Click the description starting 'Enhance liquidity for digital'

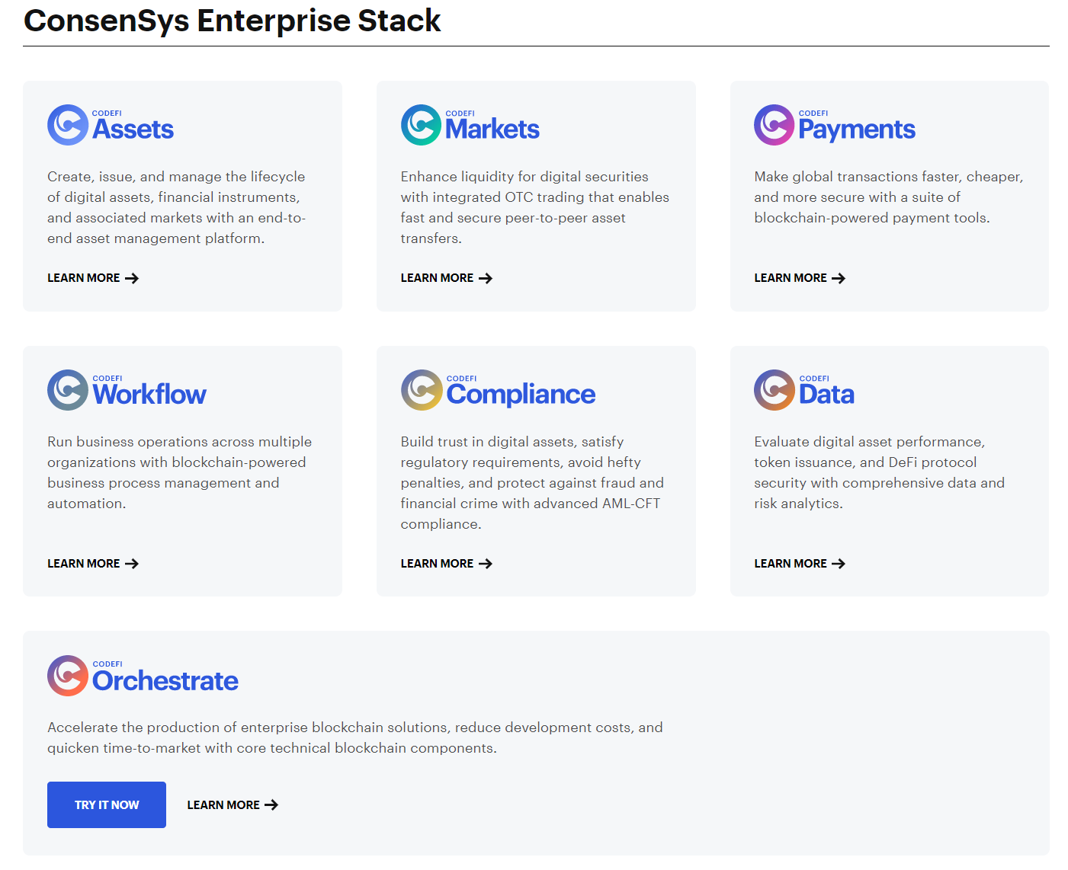pos(535,207)
